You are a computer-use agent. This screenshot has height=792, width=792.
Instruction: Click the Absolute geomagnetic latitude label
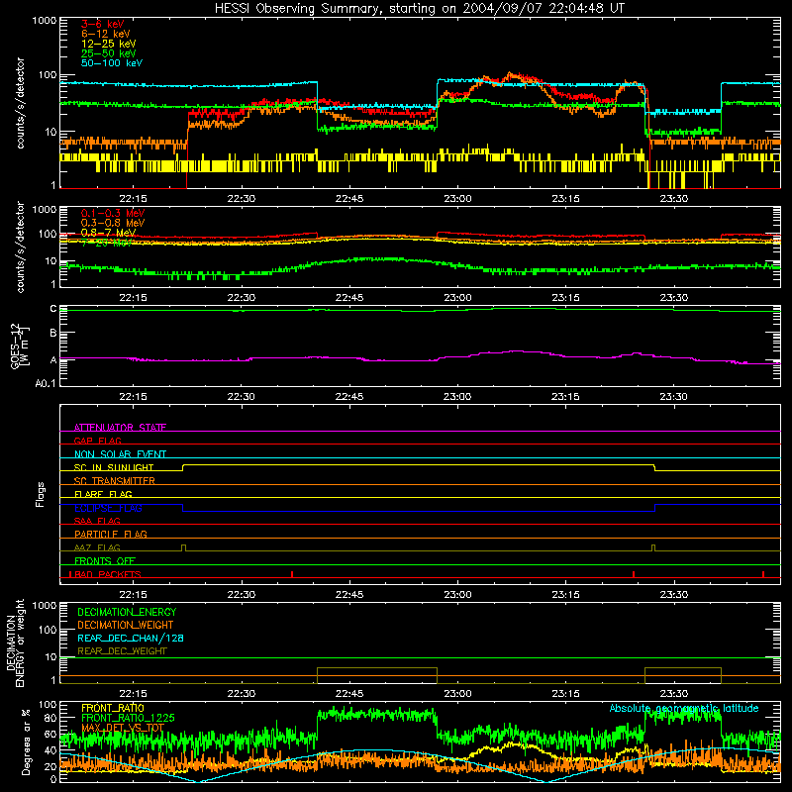click(684, 708)
